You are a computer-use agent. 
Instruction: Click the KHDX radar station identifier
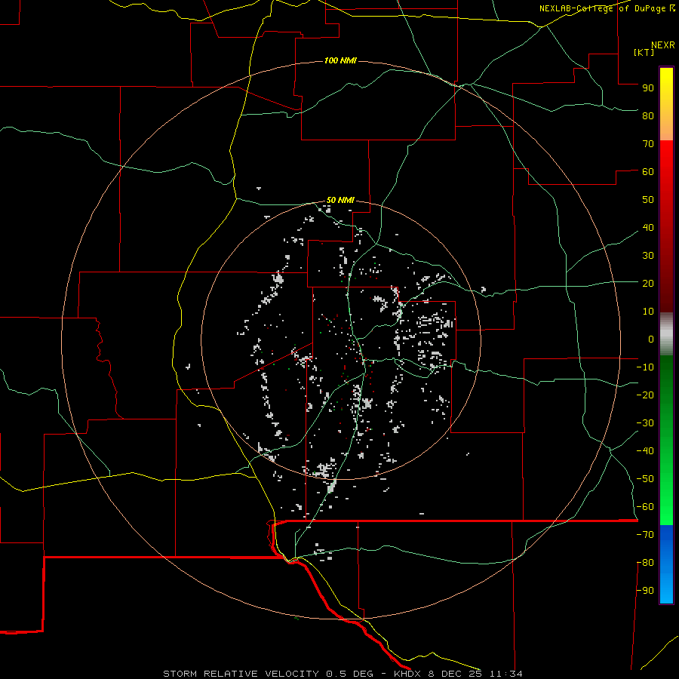(x=407, y=674)
